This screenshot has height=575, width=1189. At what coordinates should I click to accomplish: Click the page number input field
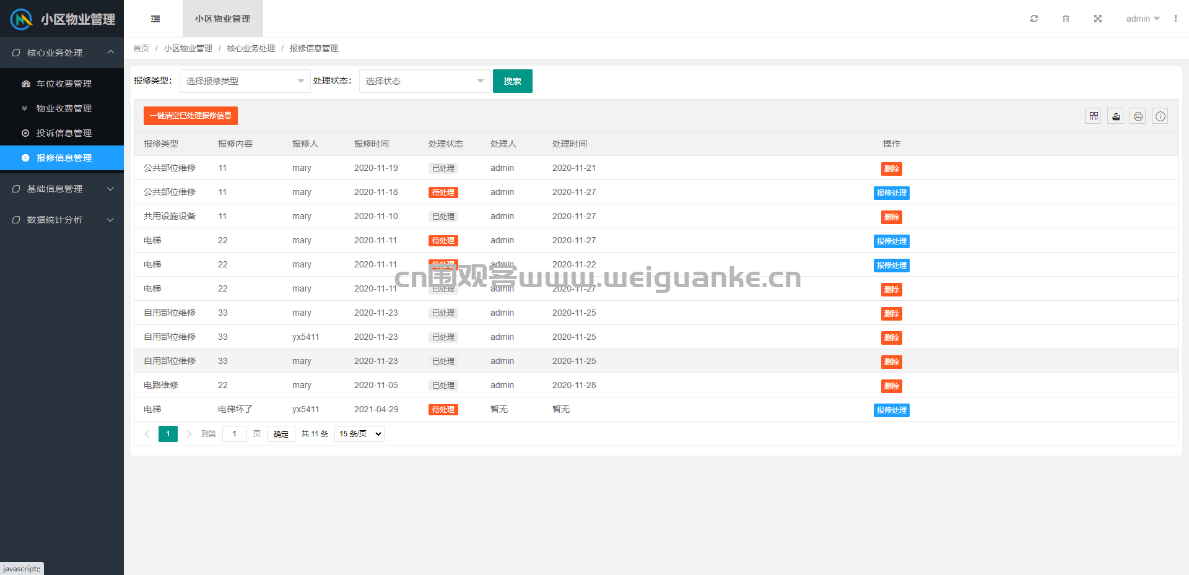click(x=235, y=434)
